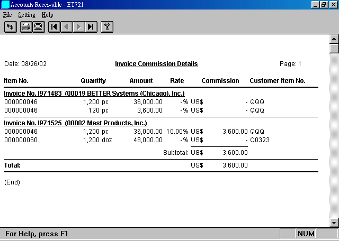Click the 'For Help, press F1' status text
The width and height of the screenshot is (339, 241).
pyautogui.click(x=37, y=234)
